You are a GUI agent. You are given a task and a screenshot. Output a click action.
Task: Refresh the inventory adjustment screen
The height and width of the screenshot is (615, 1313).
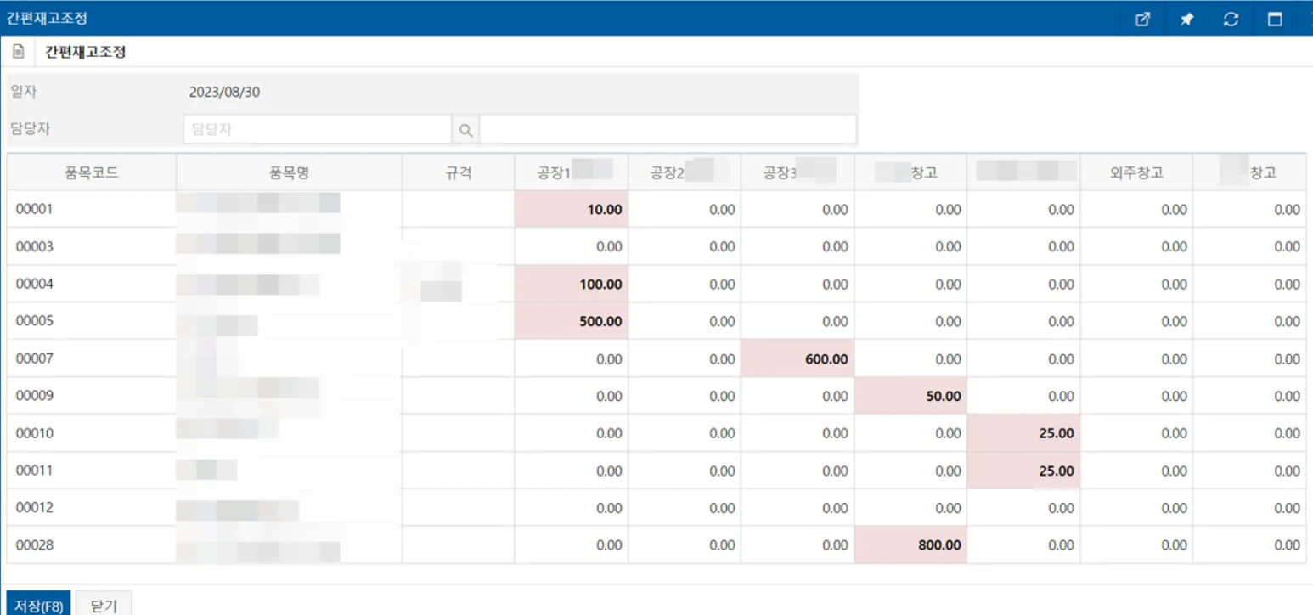[1231, 20]
